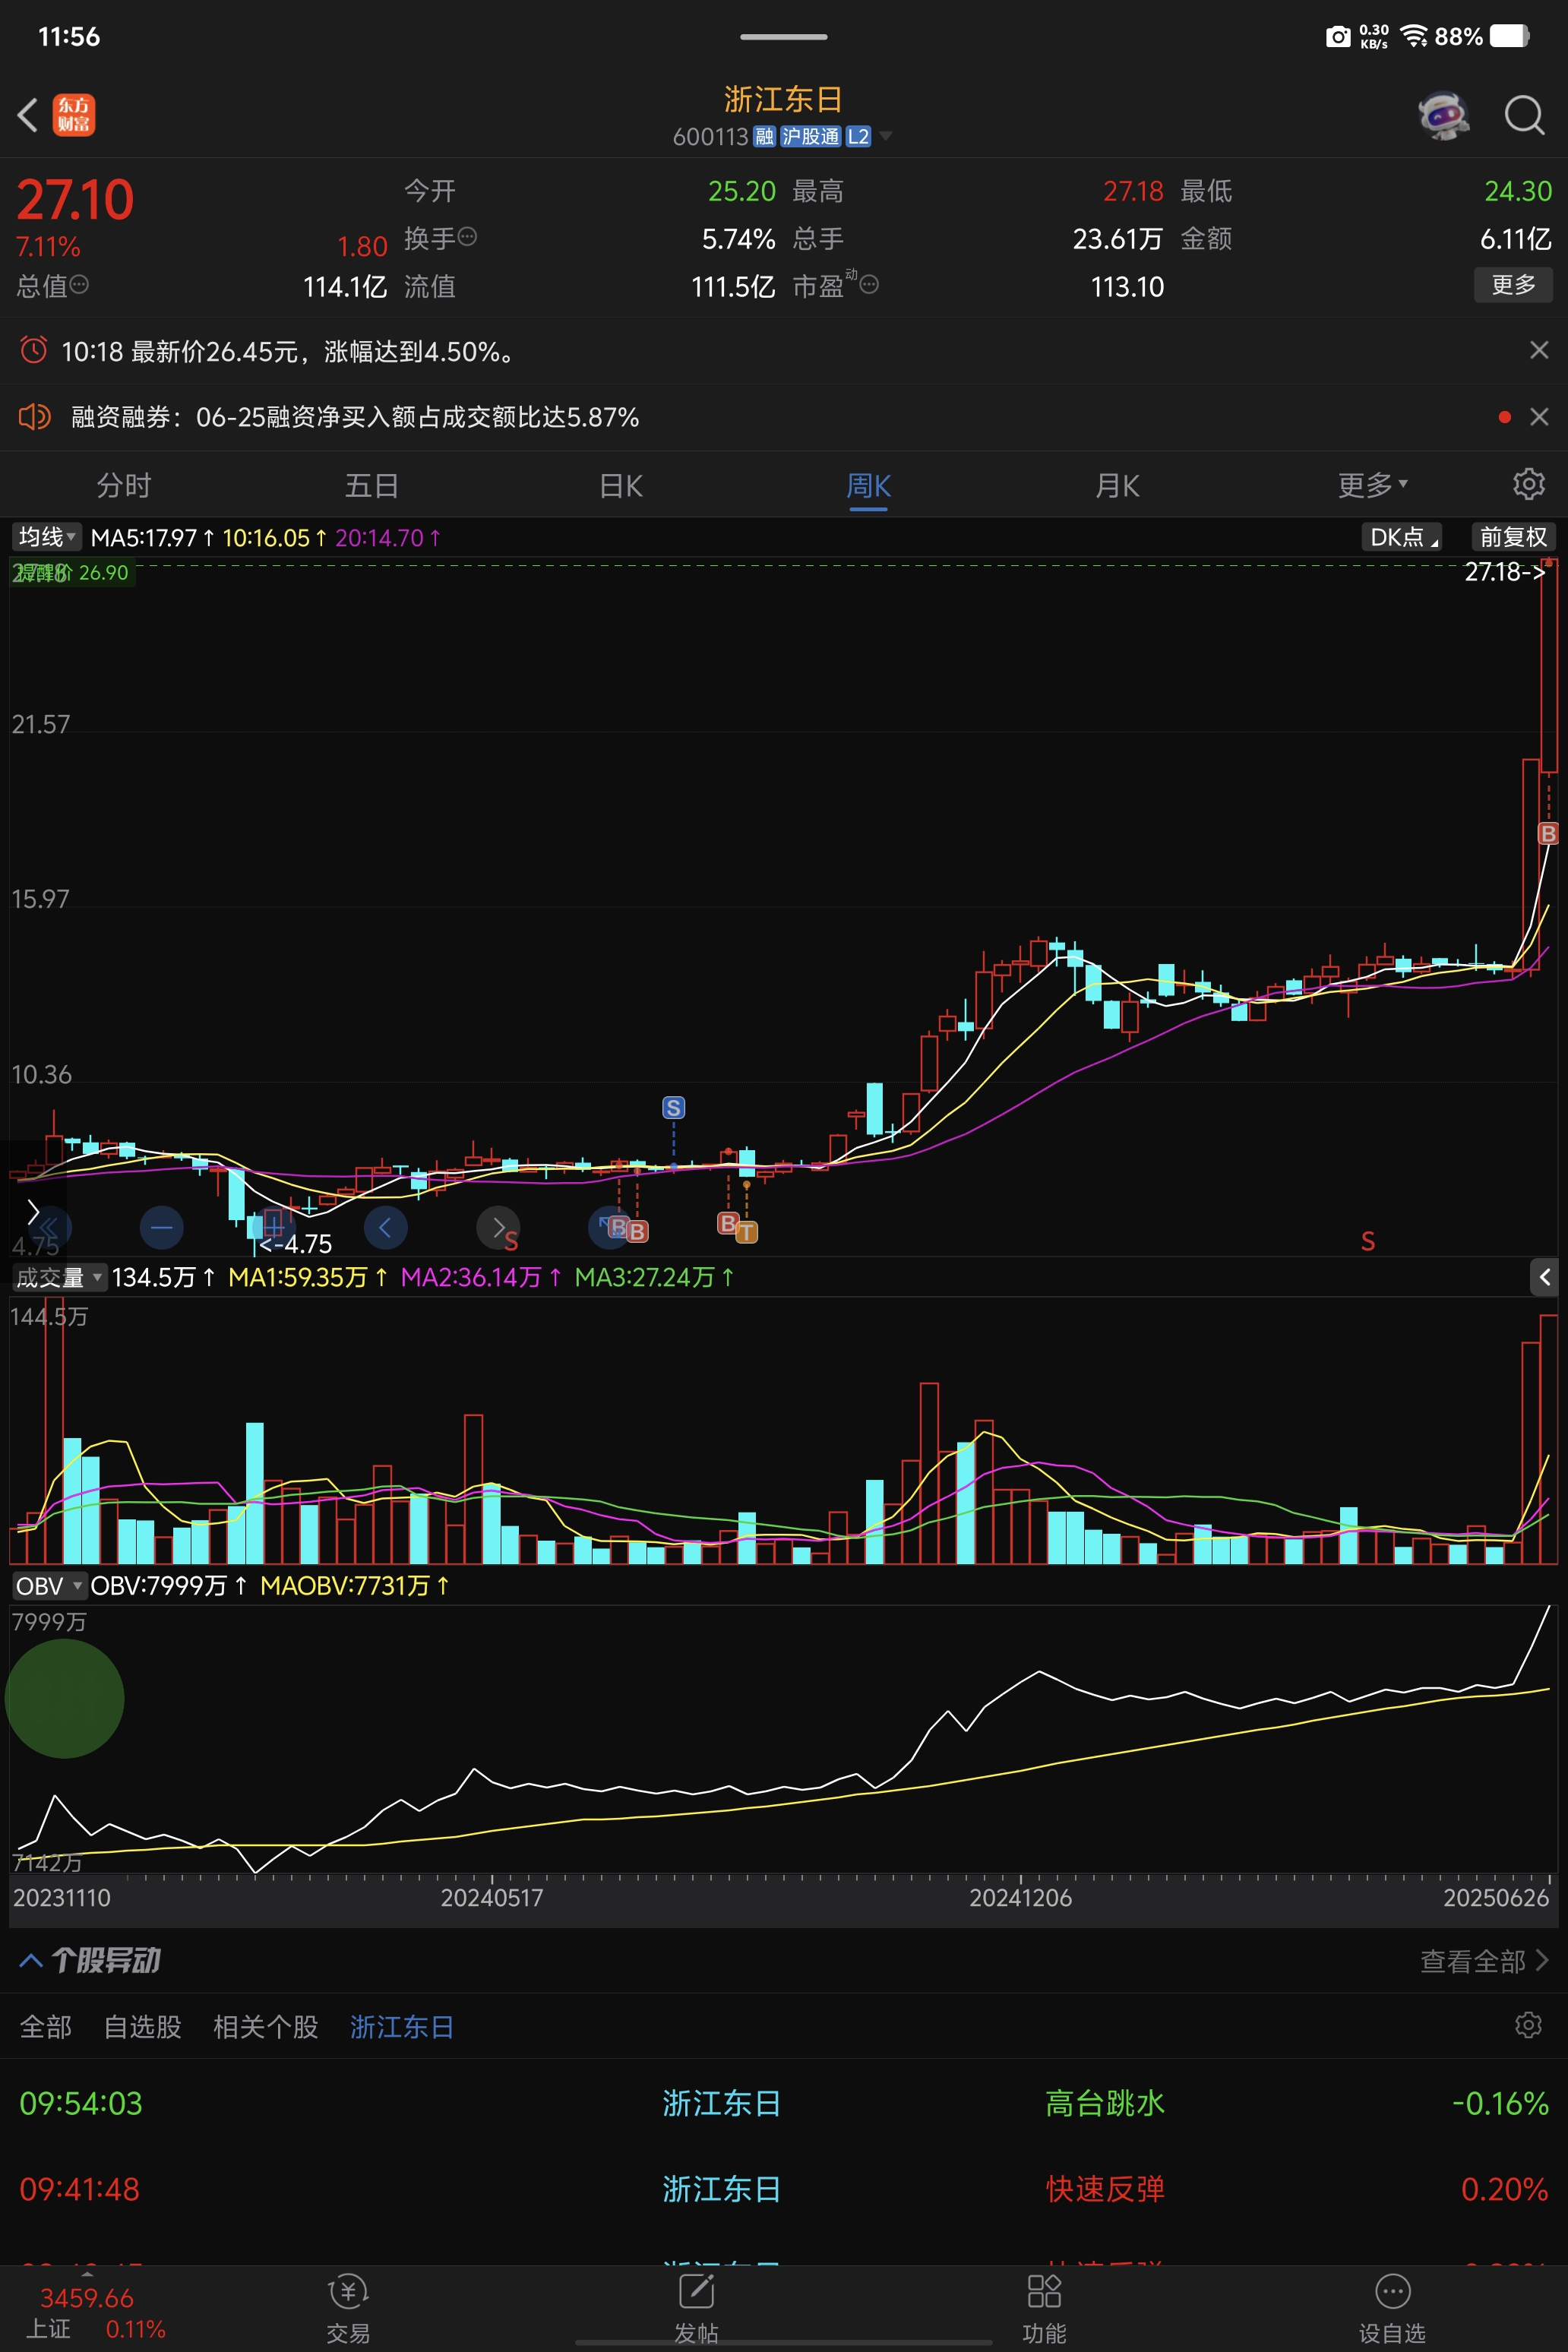Switch to 月K chart tab

point(1117,485)
